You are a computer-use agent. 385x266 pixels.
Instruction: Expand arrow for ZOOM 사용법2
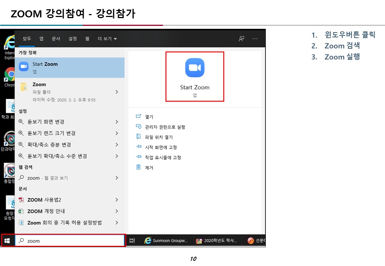(x=117, y=200)
